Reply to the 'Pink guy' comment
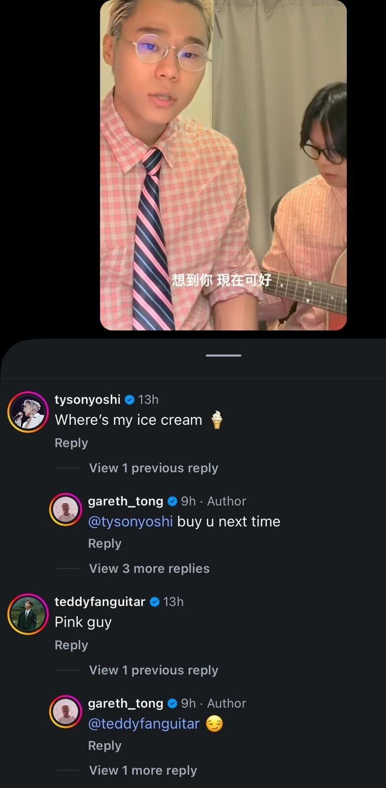Screen dimensions: 386x788 71,645
